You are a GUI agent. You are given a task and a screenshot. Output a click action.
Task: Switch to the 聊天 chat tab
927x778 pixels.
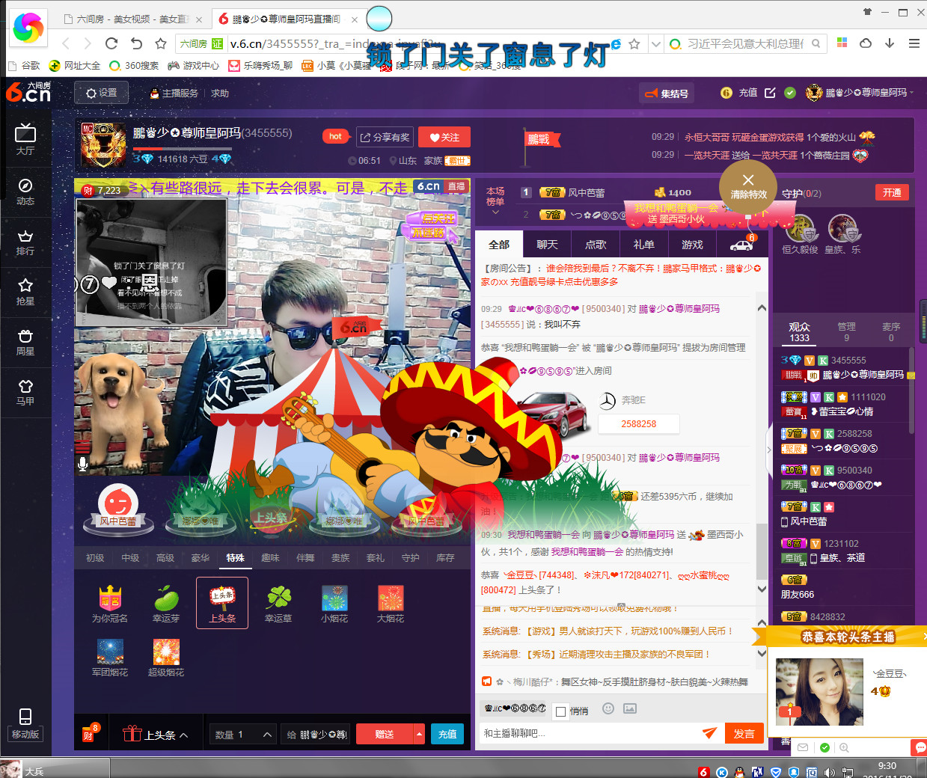(547, 245)
